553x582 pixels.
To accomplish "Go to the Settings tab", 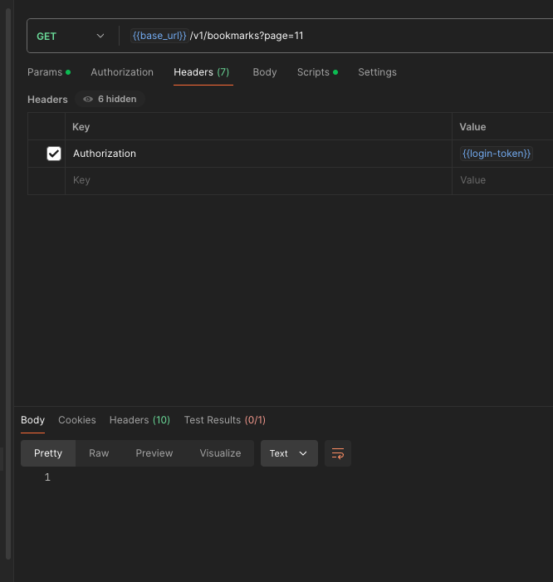I will coord(377,72).
